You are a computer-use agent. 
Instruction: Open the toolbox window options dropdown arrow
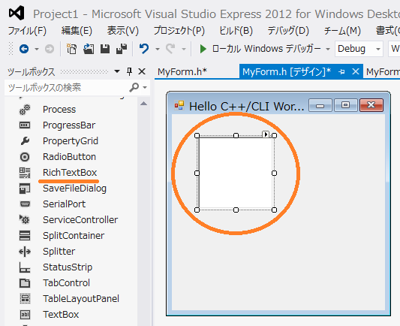(x=117, y=71)
